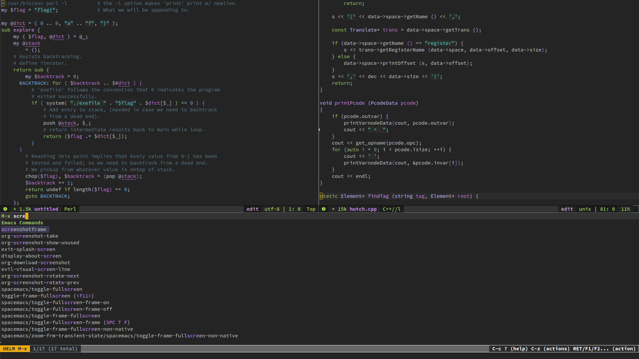
Task: Select the screenshotframe command
Action: point(24,229)
